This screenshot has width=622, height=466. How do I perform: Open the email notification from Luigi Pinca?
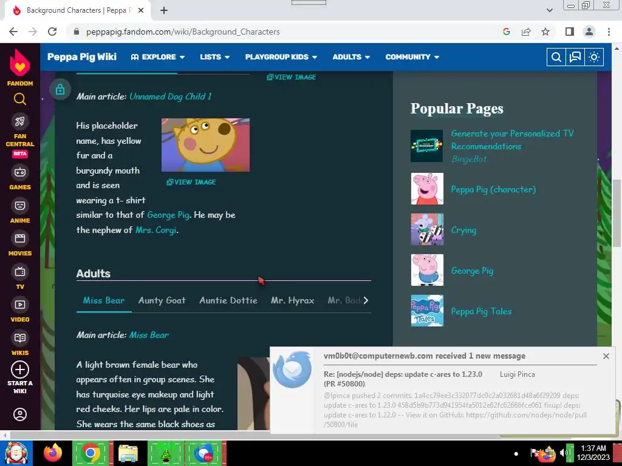point(442,390)
